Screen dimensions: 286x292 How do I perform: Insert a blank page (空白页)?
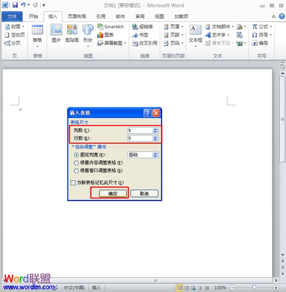tap(14, 35)
